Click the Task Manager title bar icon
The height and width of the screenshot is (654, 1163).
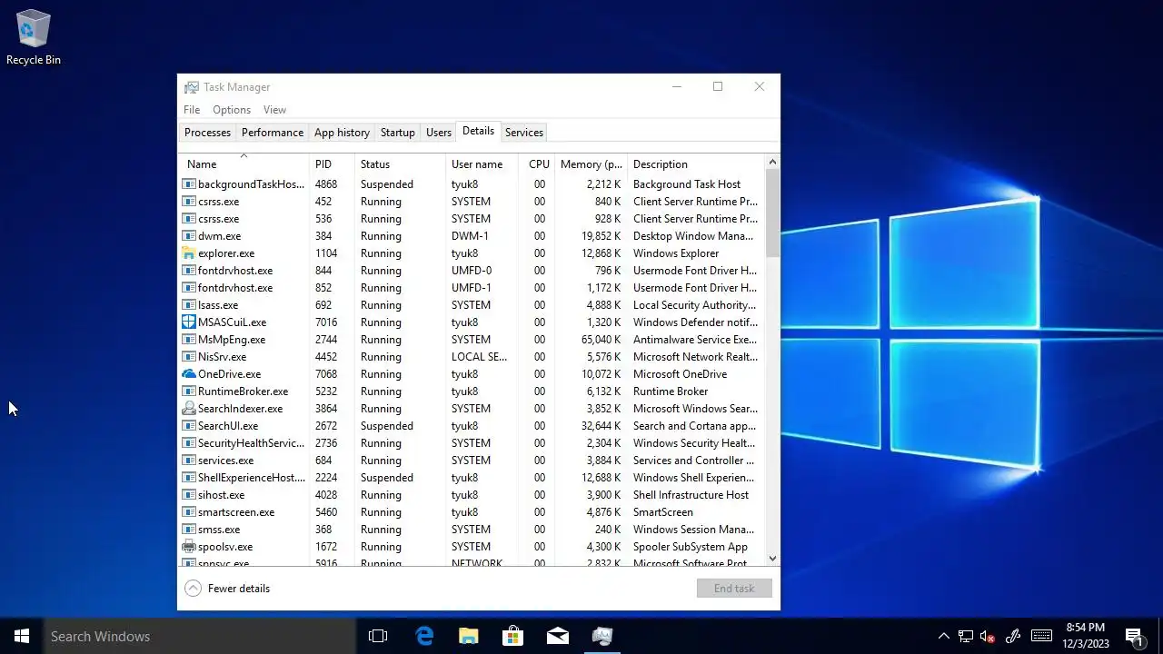click(x=192, y=87)
